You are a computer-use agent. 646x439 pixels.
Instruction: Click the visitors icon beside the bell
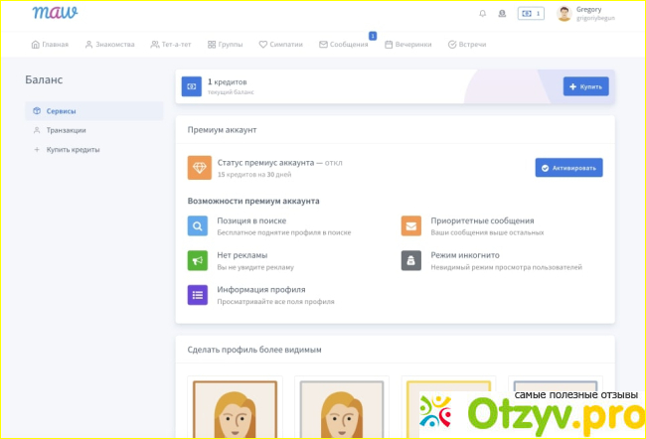tap(502, 14)
